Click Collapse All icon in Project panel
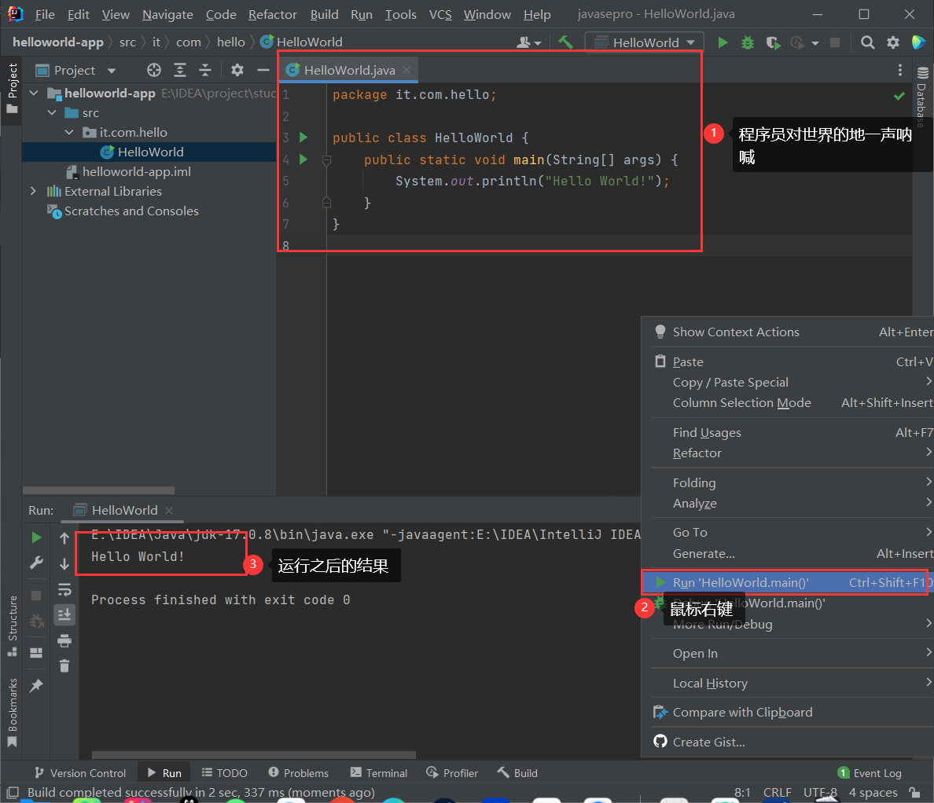The width and height of the screenshot is (934, 803). click(205, 70)
